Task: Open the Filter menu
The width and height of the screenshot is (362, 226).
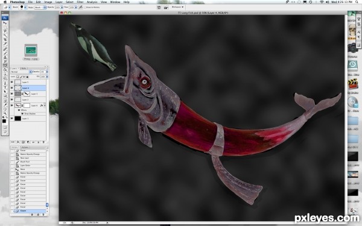Action: point(80,2)
